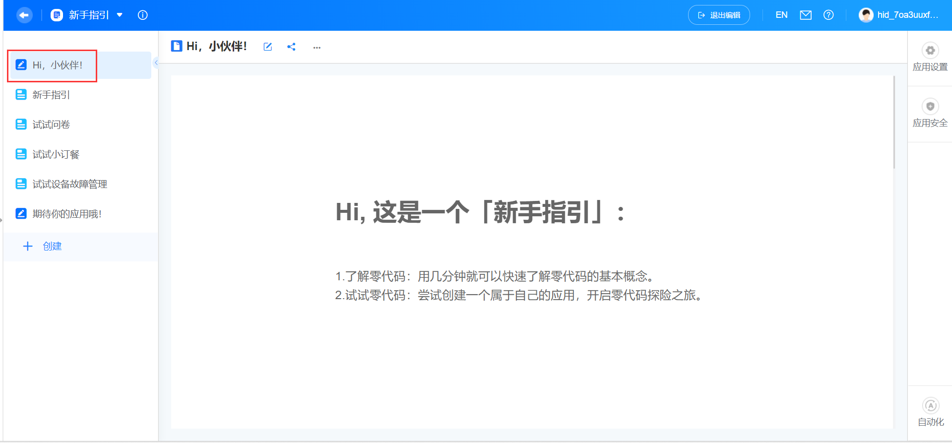The image size is (952, 443).
Task: Click the form icon next to 新手指引 sidebar item
Action: pyautogui.click(x=21, y=94)
